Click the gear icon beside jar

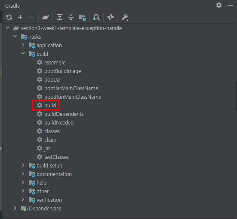point(40,148)
